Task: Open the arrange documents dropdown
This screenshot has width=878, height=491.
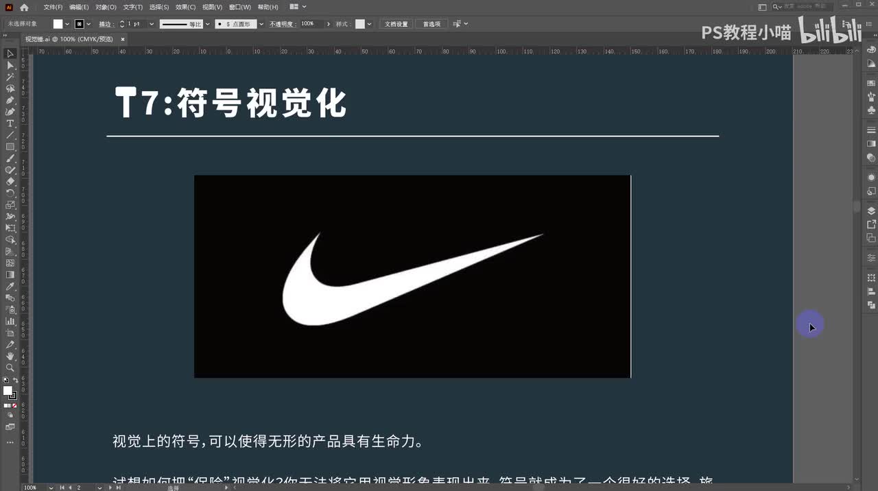Action: [x=298, y=7]
